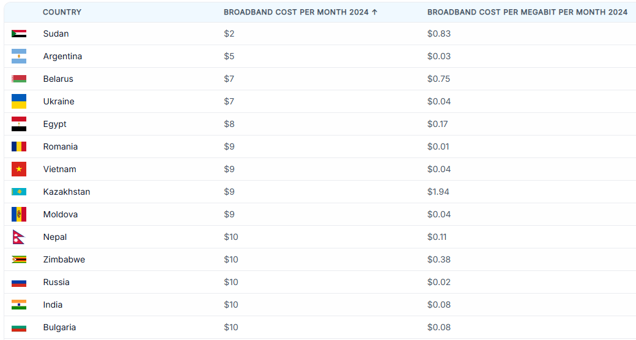Click the Ukraine flag icon
This screenshot has width=636, height=340.
19,101
